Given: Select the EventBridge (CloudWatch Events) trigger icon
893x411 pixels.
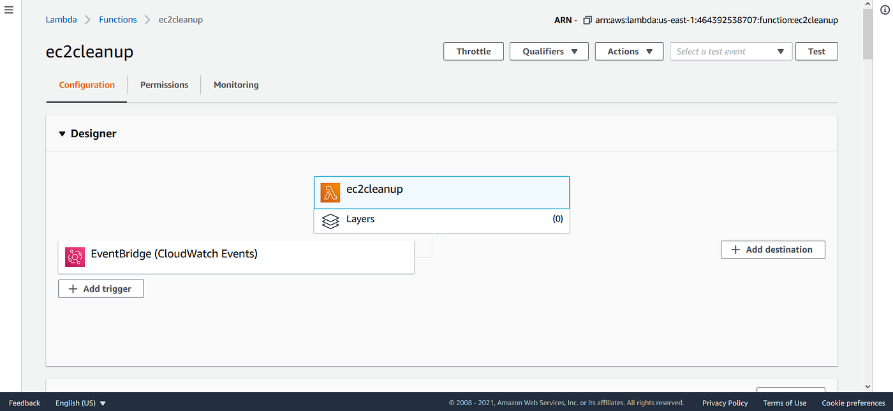Looking at the screenshot, I should tap(75, 257).
